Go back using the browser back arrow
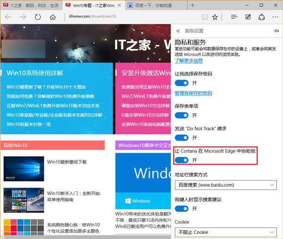Image resolution: width=283 pixels, height=239 pixels. 8,17
